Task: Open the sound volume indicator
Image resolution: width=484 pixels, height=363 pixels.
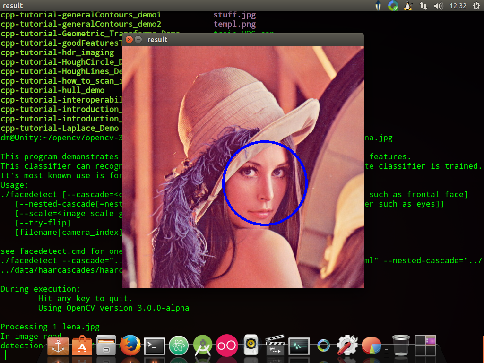Action: pos(438,6)
